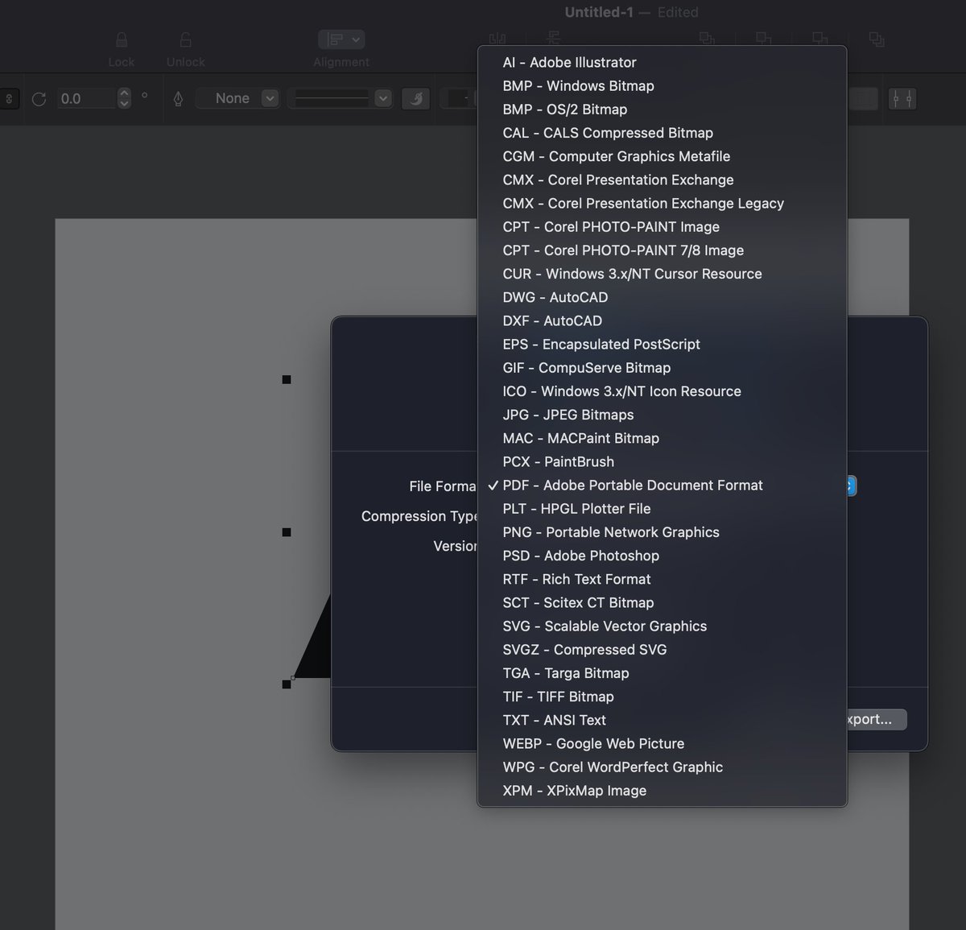Select CGM - Computer Graphics Metafile
Screen dimensions: 966x930
(x=662, y=156)
